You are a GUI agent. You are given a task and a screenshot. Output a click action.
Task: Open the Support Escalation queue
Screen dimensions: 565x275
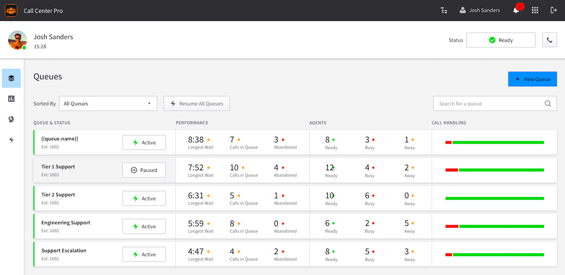pyautogui.click(x=295, y=254)
